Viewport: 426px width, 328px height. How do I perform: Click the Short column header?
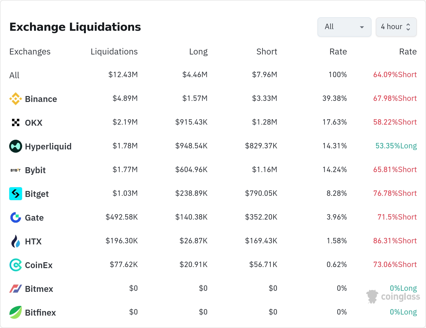(266, 52)
